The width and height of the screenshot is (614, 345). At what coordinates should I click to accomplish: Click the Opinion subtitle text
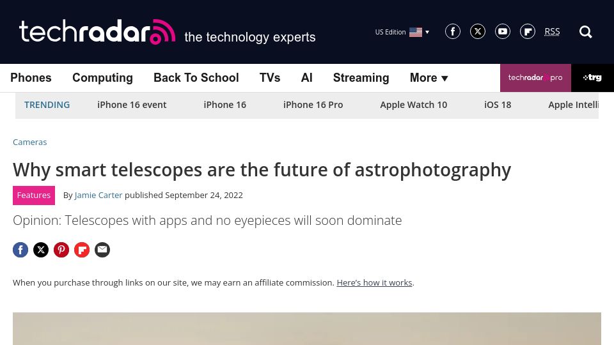point(207,220)
